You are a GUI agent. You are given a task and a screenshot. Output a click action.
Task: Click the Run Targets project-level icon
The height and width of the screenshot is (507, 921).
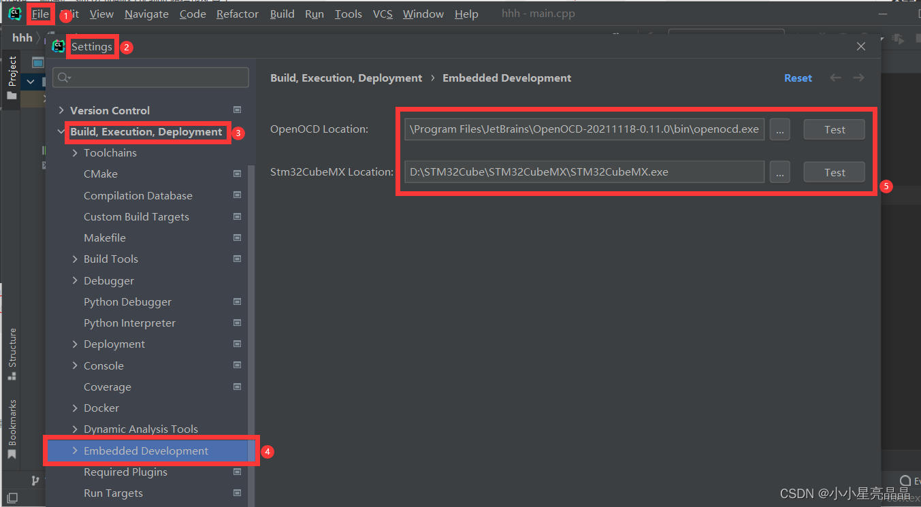(x=237, y=493)
